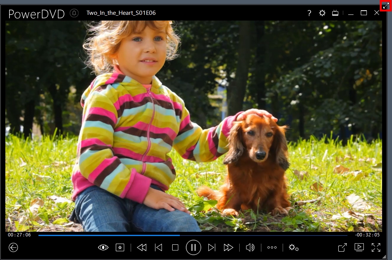Open the three-dots more options menu
Image resolution: width=392 pixels, height=260 pixels.
[x=272, y=247]
